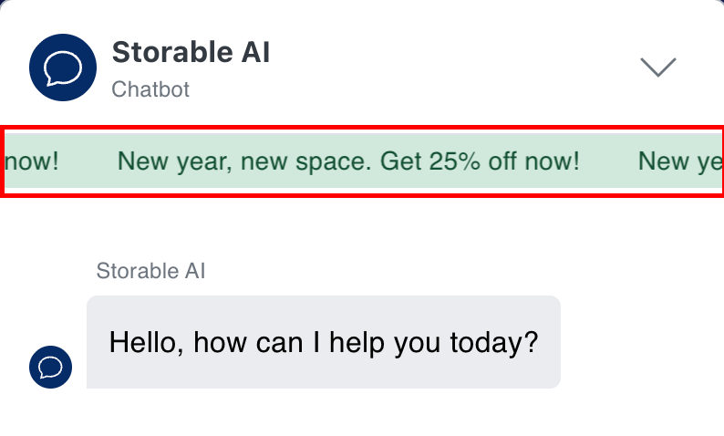
Task: Click the "Storable AI" header title
Action: [191, 53]
